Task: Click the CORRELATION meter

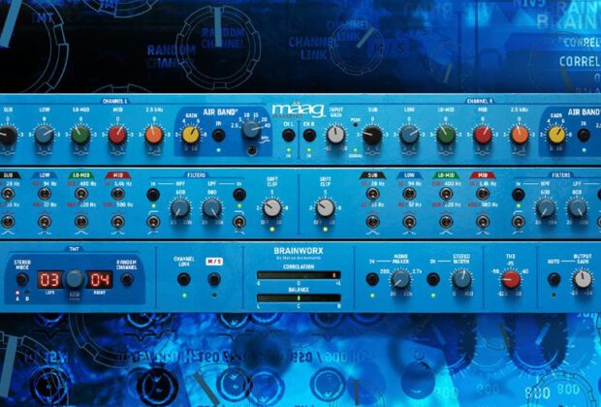Action: pos(299,275)
